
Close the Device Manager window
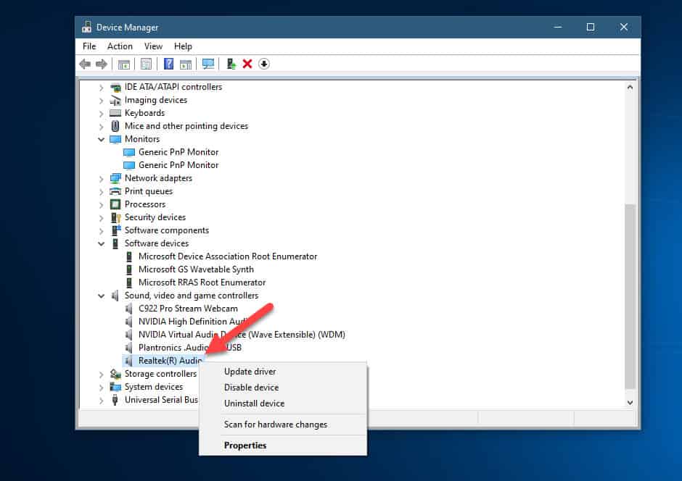click(624, 27)
